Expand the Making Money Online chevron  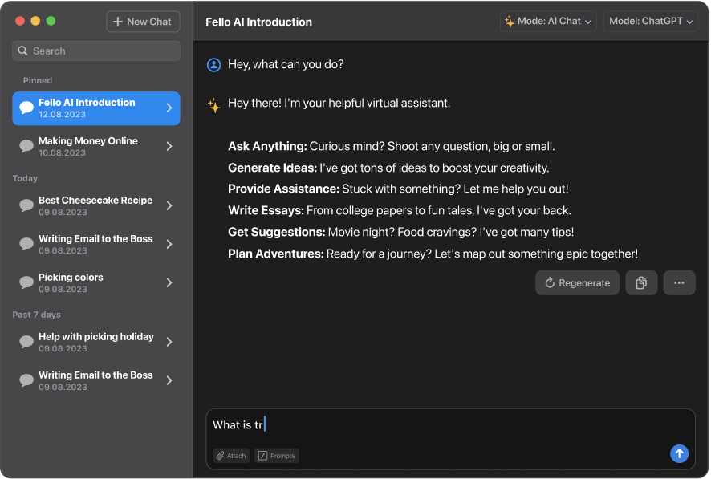[169, 146]
